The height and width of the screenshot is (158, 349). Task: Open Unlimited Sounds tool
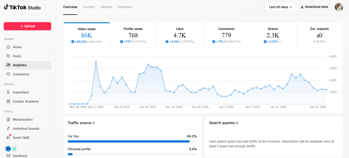[x=26, y=128]
